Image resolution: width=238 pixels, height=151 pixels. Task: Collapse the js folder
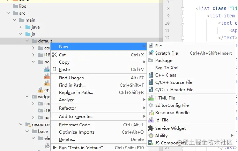point(21,34)
